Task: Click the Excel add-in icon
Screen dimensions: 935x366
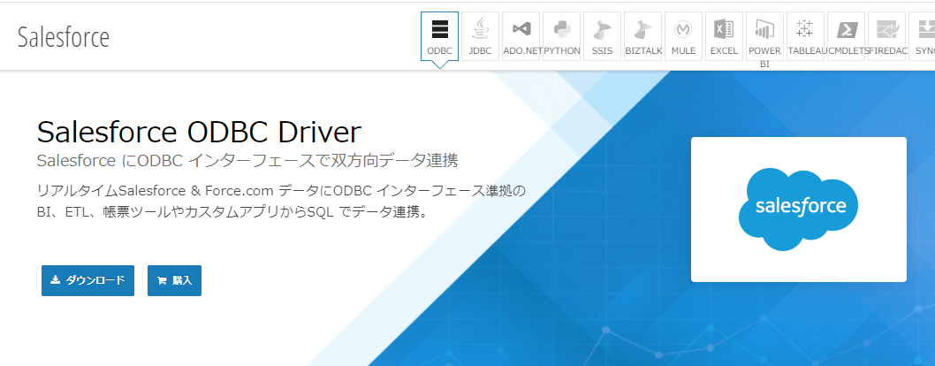Action: pyautogui.click(x=724, y=36)
